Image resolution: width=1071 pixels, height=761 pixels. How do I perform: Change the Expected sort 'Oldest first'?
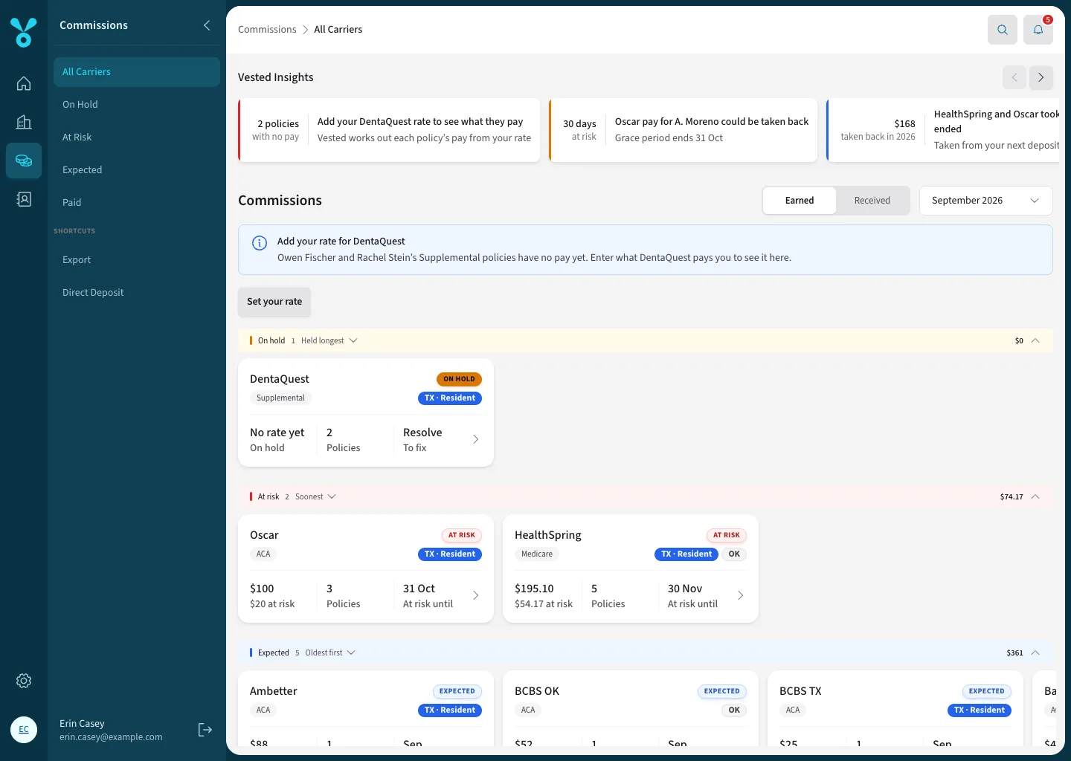tap(330, 652)
